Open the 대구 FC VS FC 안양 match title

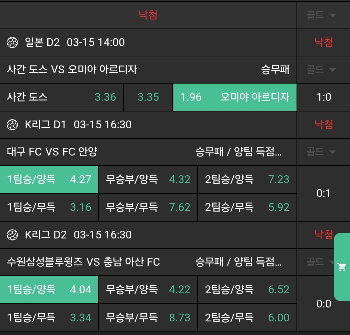click(52, 152)
